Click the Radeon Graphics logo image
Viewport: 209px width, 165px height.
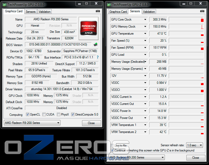tap(89, 28)
